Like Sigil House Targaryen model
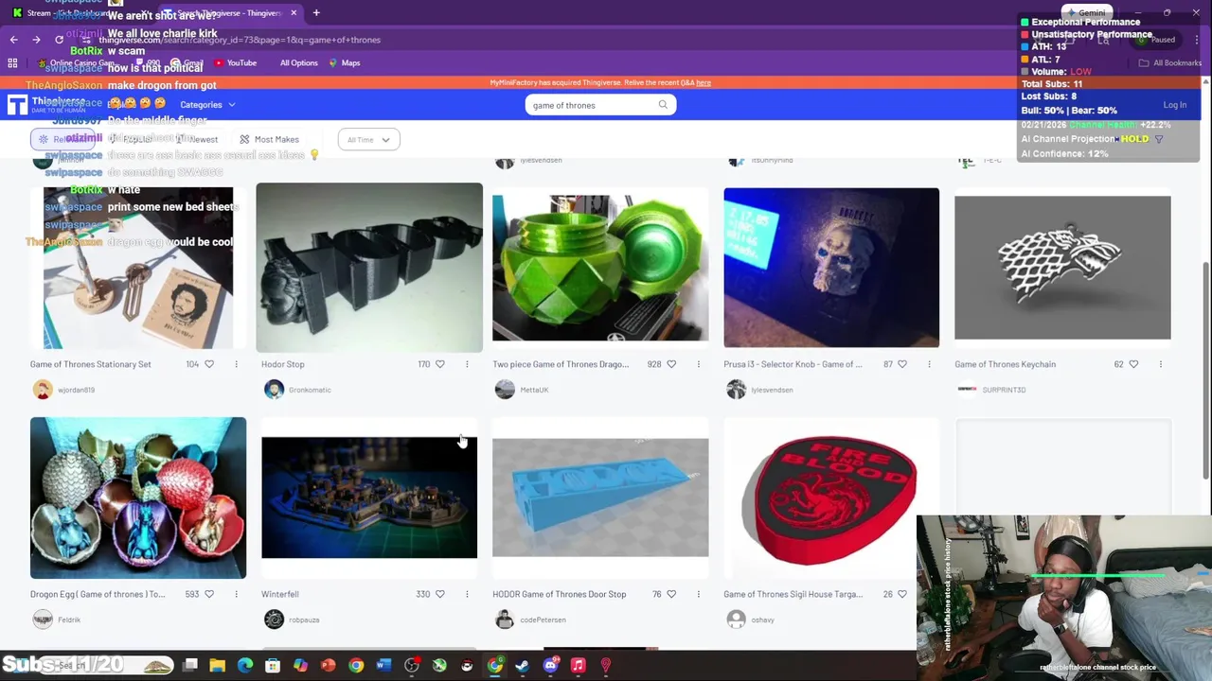Screen dimensions: 1212x681 [902, 594]
